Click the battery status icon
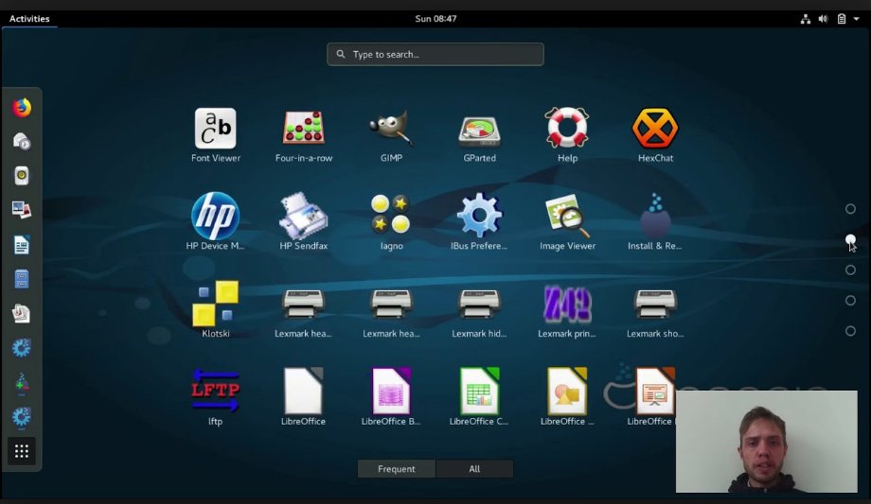The width and height of the screenshot is (871, 504). click(842, 19)
